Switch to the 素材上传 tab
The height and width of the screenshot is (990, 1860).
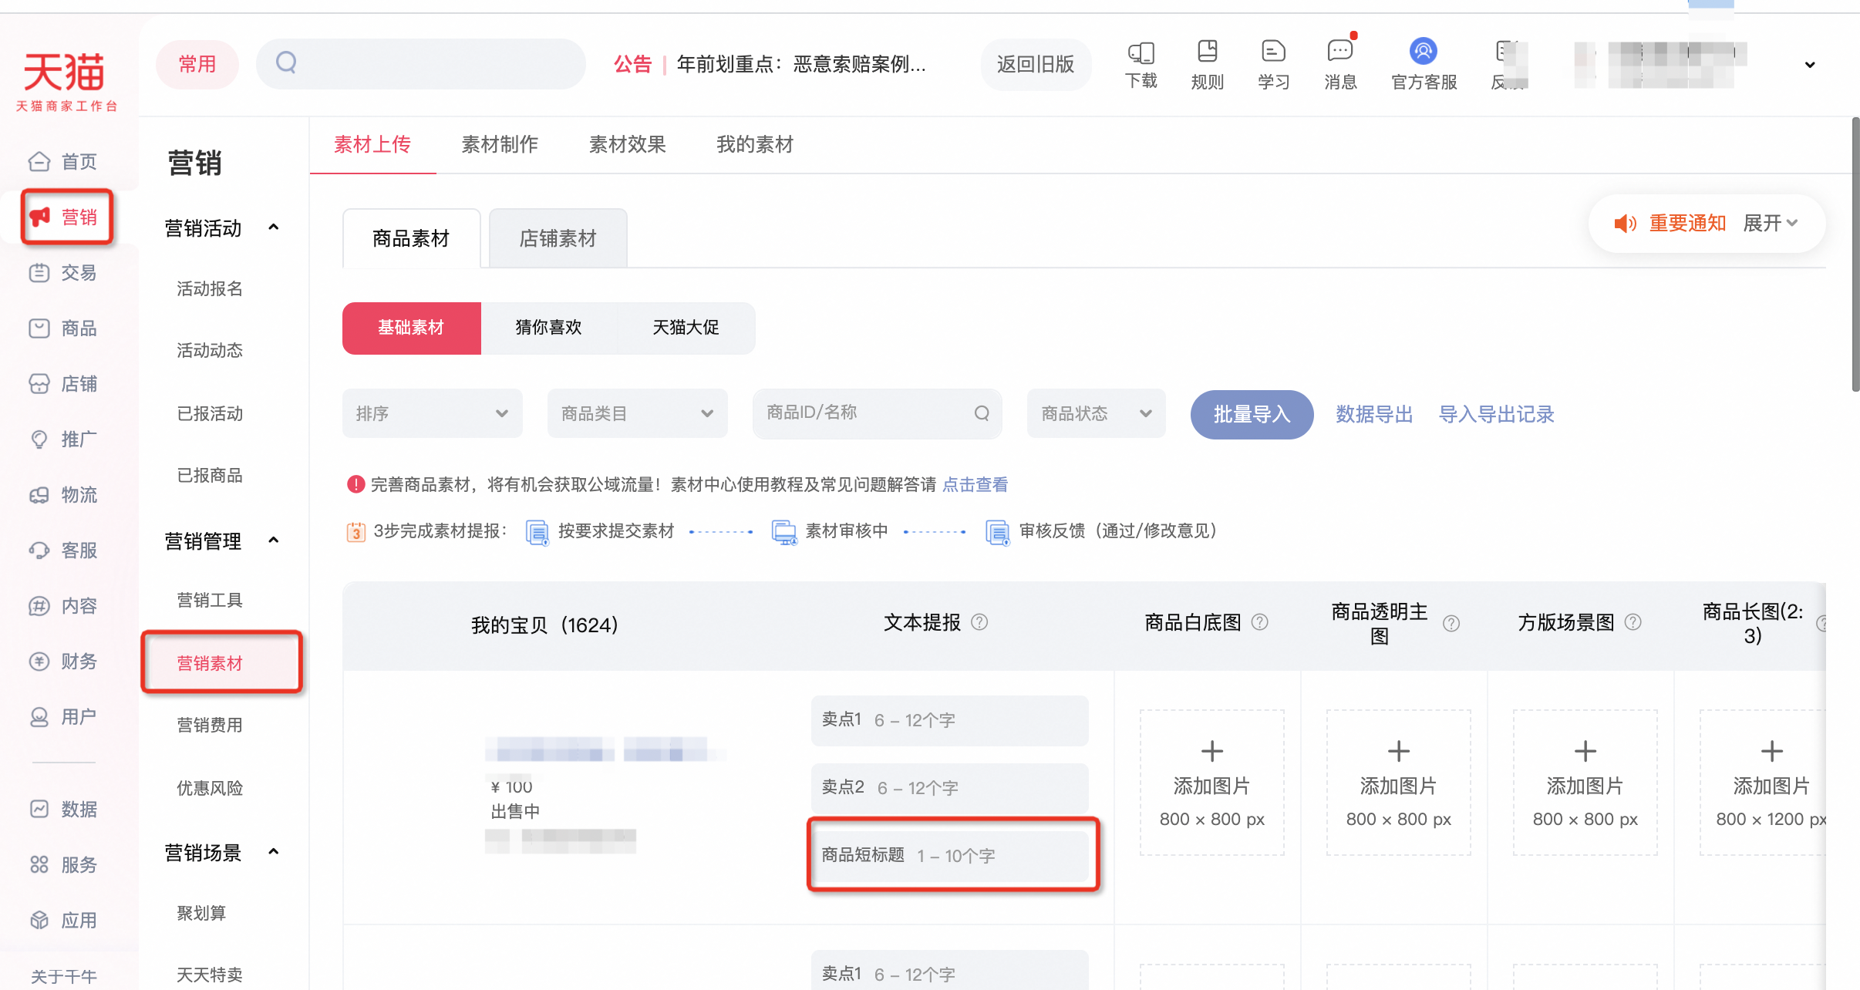[372, 145]
